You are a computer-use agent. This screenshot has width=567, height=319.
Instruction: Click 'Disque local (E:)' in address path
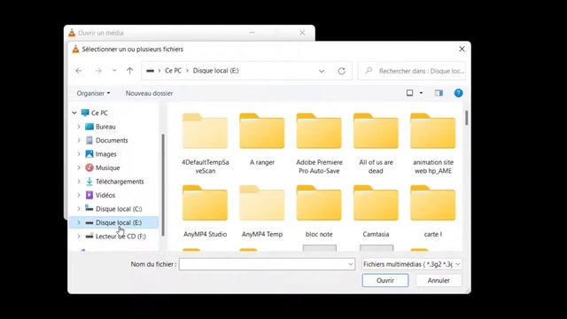[x=216, y=71]
